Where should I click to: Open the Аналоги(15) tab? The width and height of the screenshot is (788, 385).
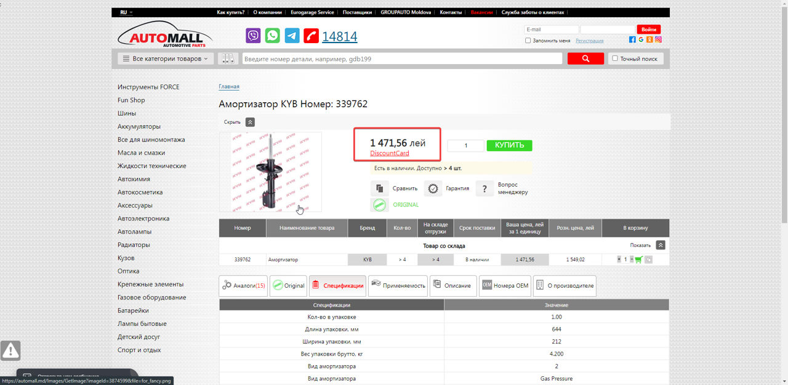[243, 285]
